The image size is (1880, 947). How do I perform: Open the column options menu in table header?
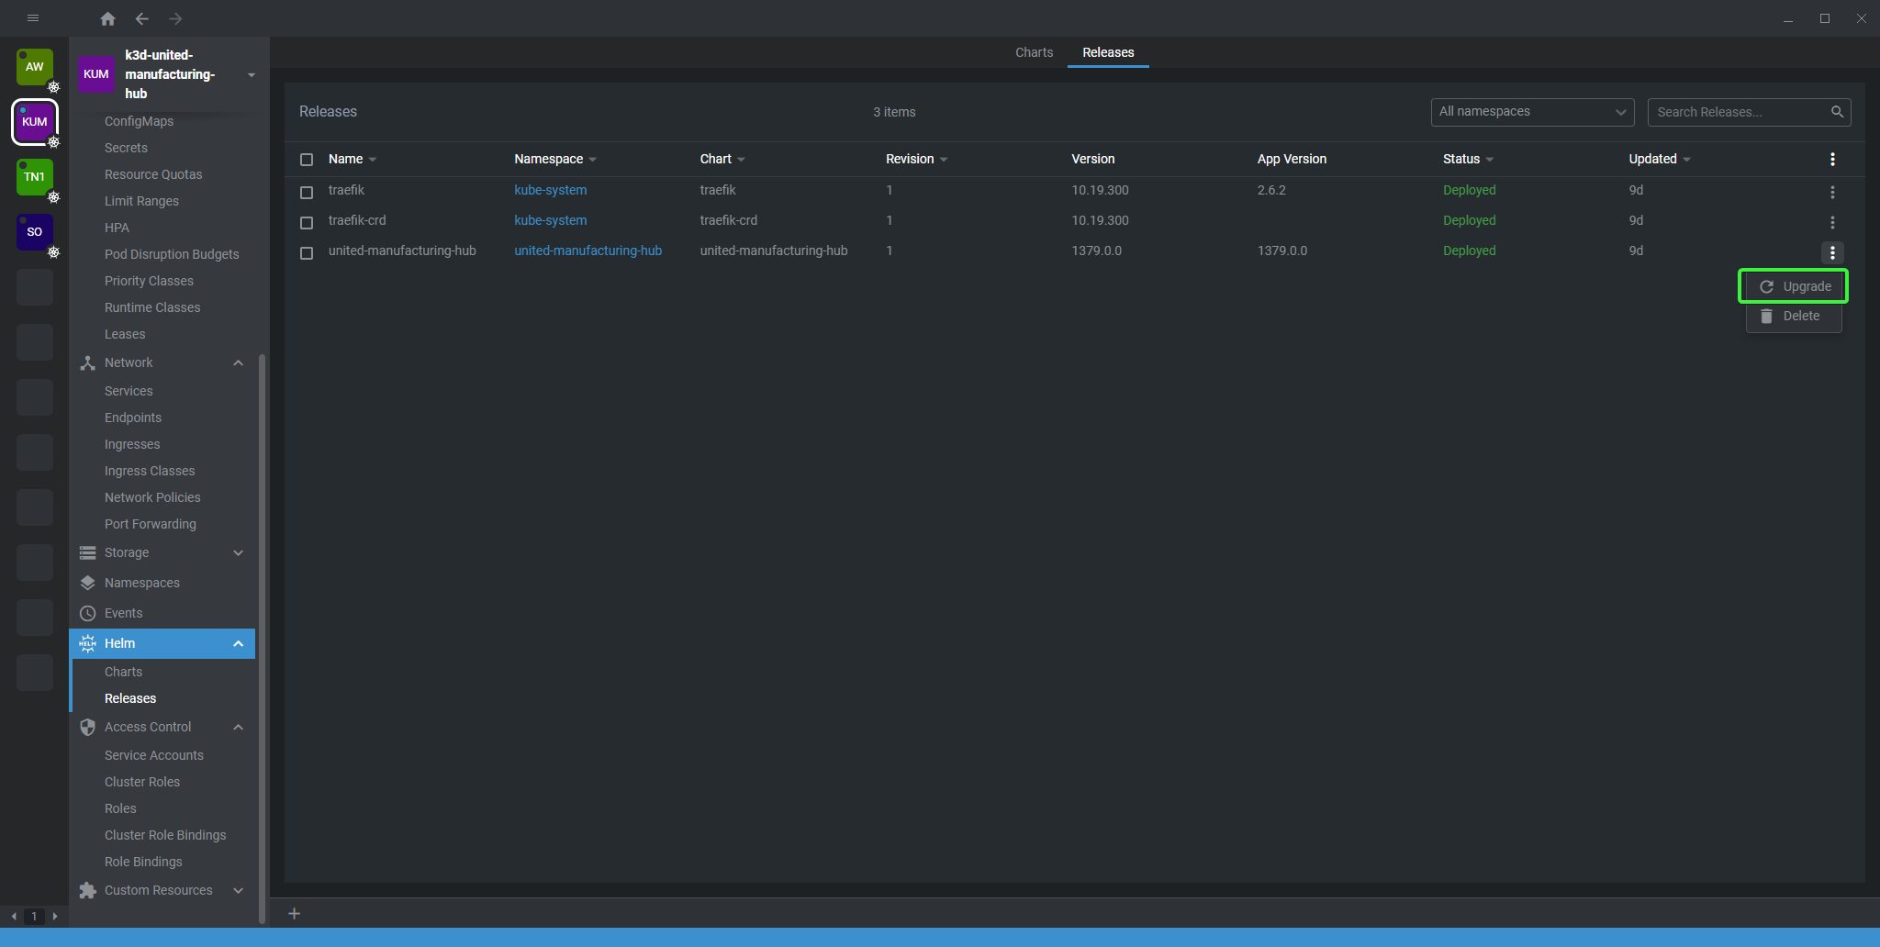pyautogui.click(x=1832, y=160)
